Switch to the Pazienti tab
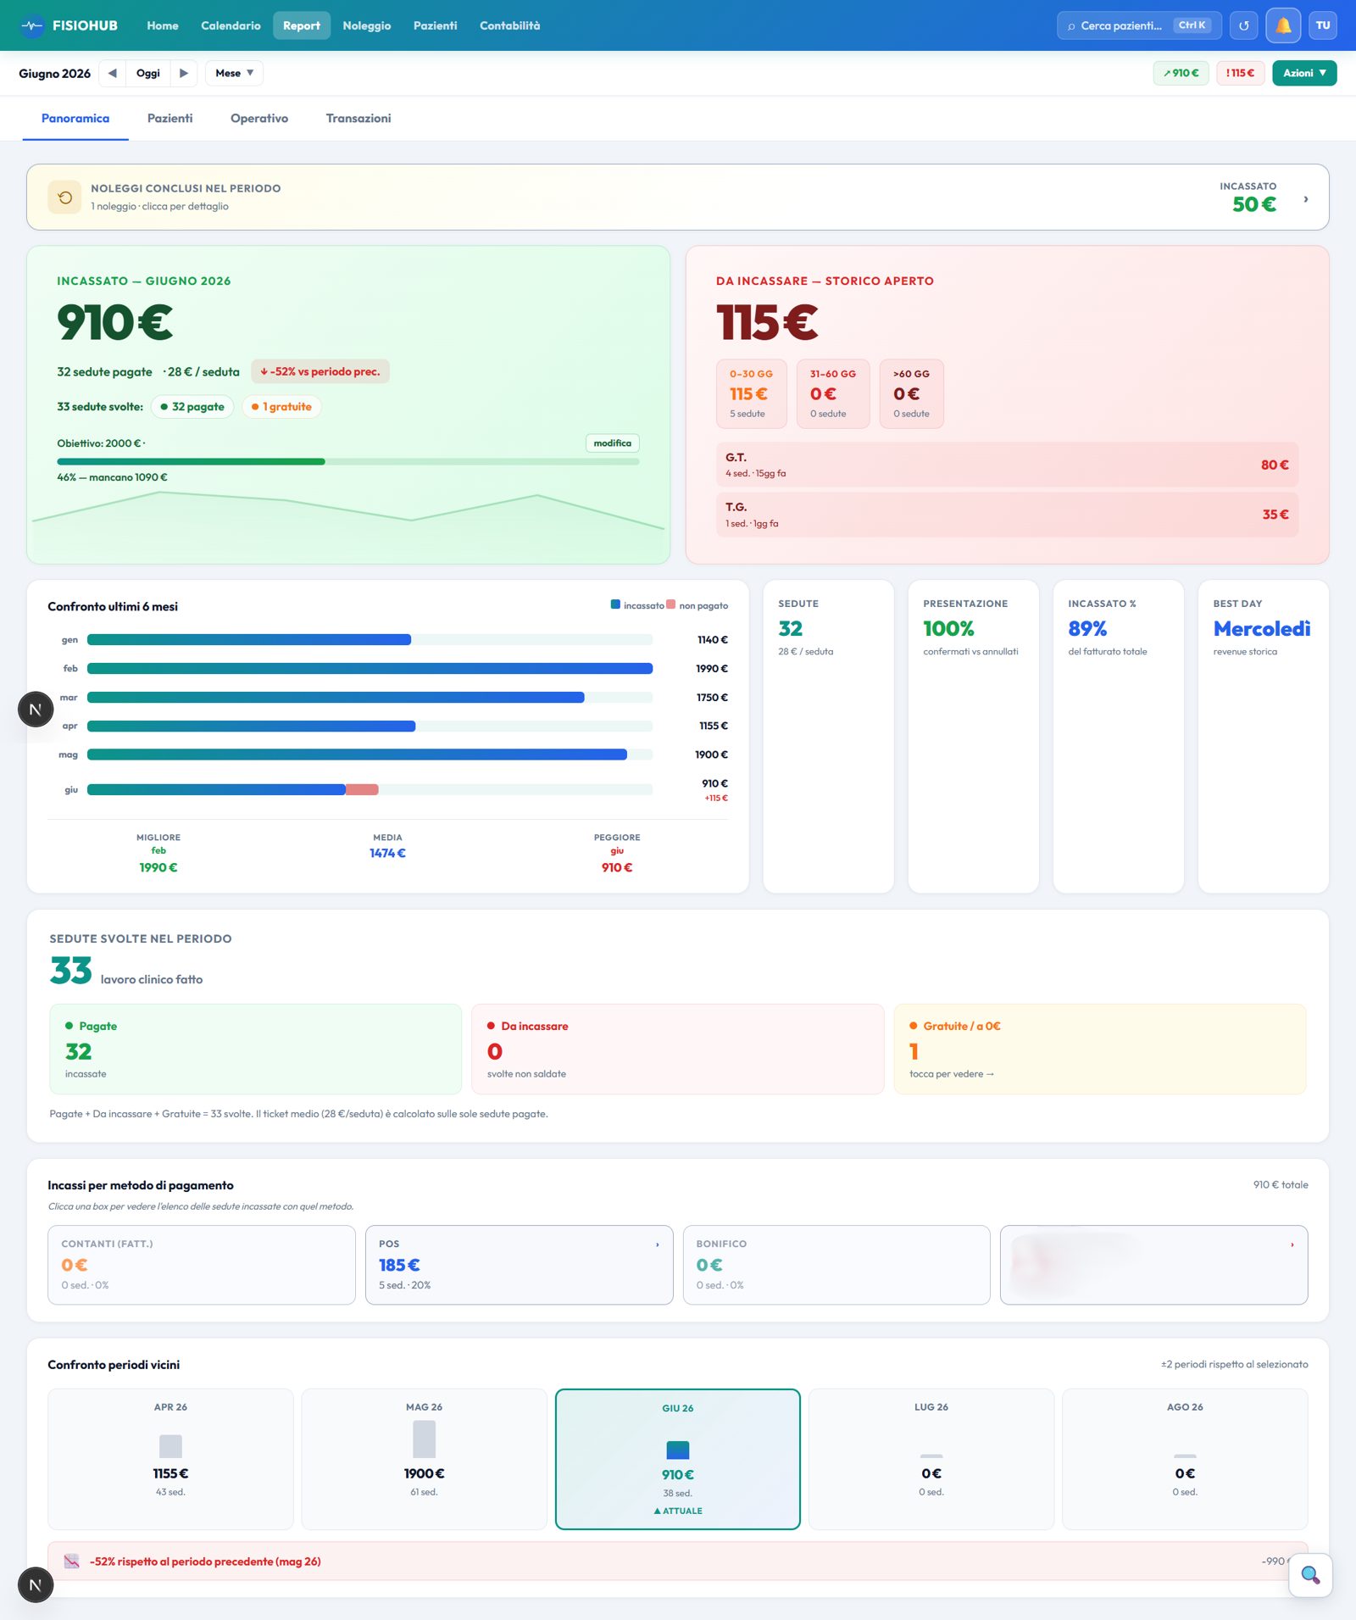 [x=169, y=118]
